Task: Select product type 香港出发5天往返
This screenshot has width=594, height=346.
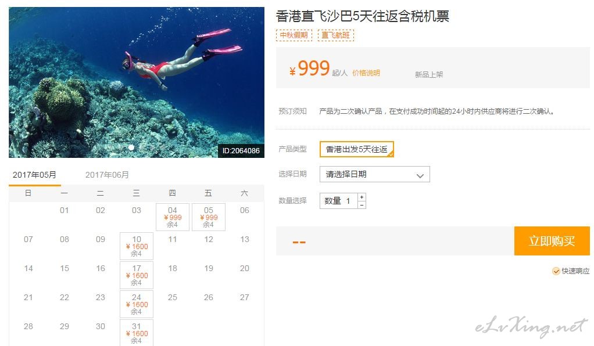Action: [x=357, y=149]
